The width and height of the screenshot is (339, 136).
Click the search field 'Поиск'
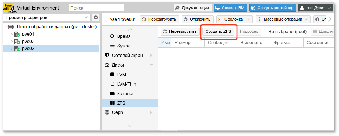click(x=96, y=8)
